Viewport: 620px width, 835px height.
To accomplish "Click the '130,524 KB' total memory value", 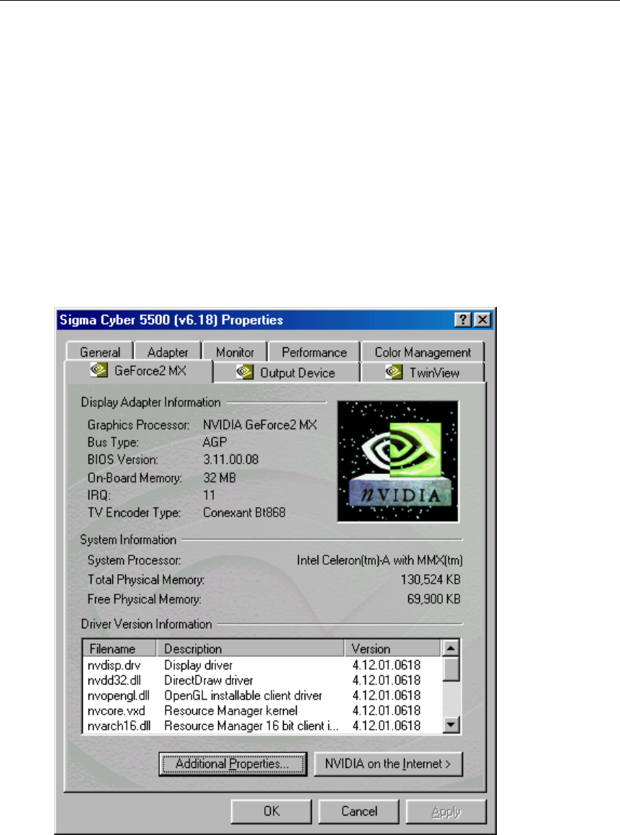I will (x=431, y=579).
